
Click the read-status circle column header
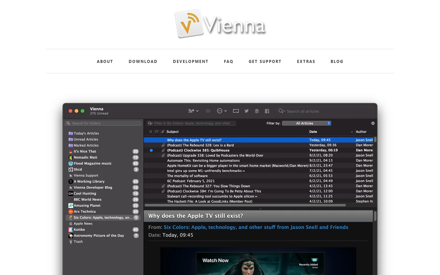coord(151,132)
